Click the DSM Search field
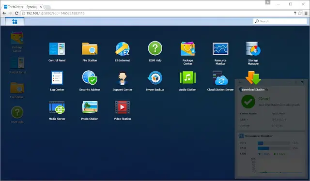Screen dimensions: 310x181 coord(280,21)
